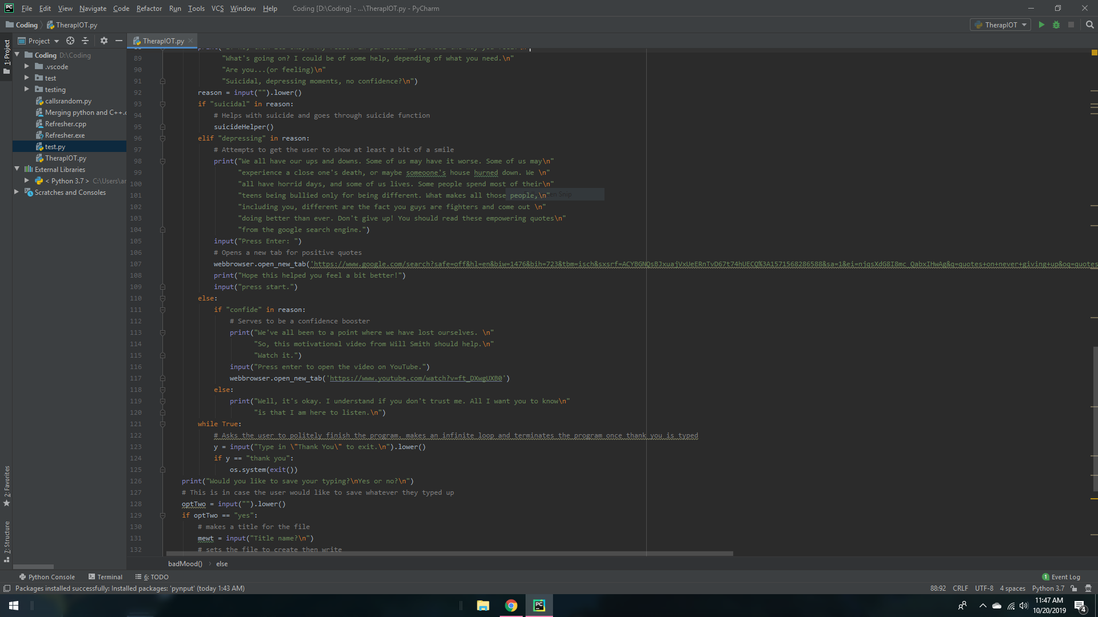Viewport: 1098px width, 617px height.
Task: Toggle the read-only lock icon
Action: pyautogui.click(x=1074, y=588)
